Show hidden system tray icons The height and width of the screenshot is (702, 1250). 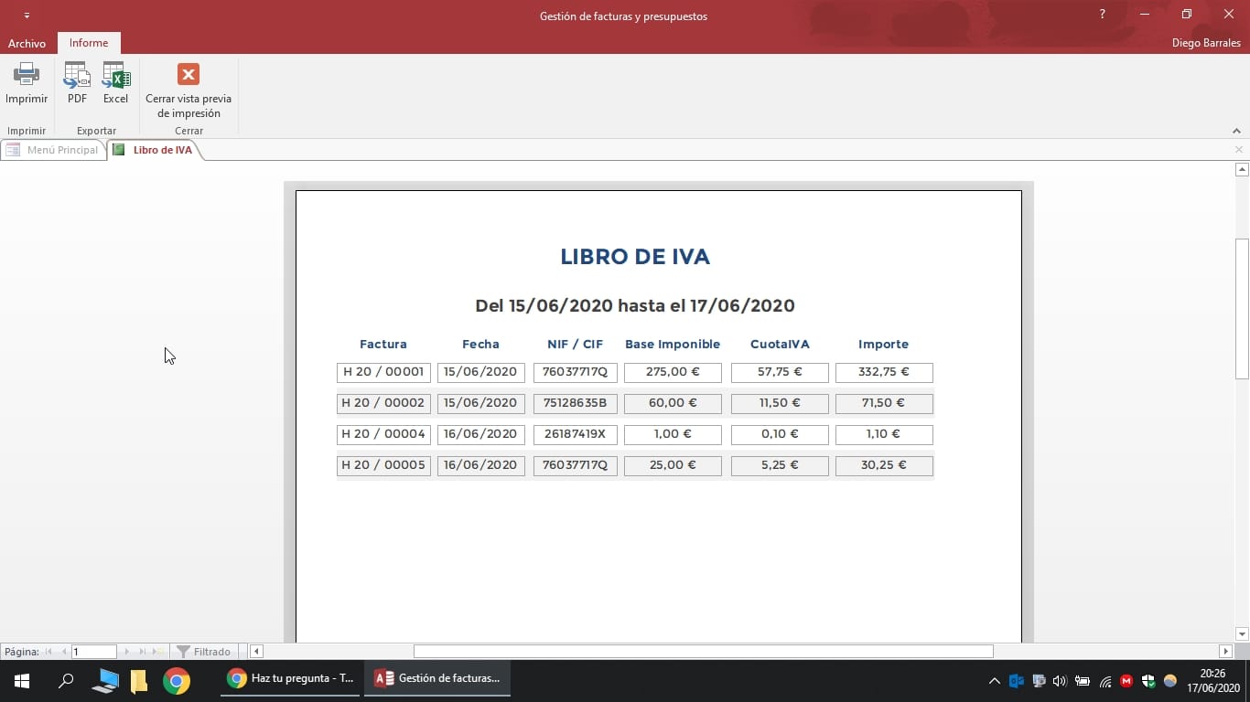(995, 681)
